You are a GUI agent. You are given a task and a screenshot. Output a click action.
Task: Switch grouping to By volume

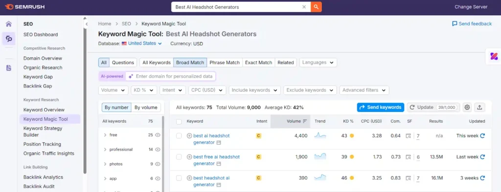pyautogui.click(x=146, y=107)
